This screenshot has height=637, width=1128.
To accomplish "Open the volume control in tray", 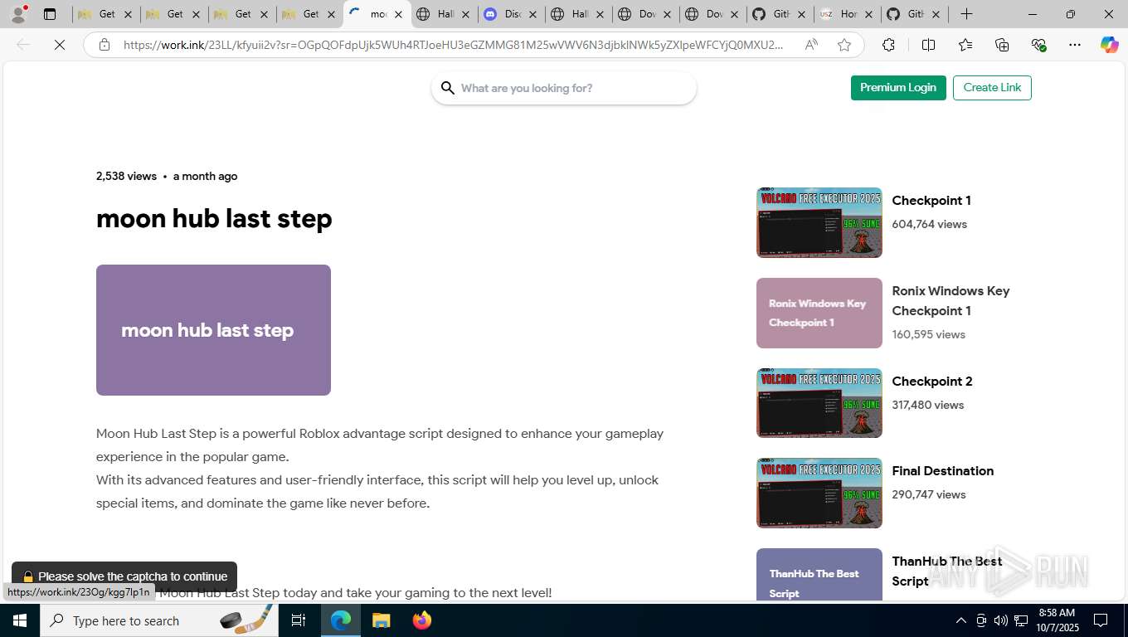I will (x=1000, y=620).
